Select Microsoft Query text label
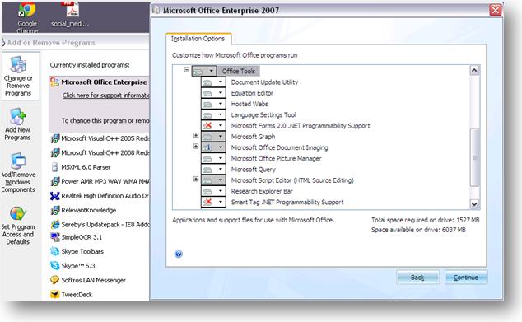522x322 pixels. click(x=254, y=170)
